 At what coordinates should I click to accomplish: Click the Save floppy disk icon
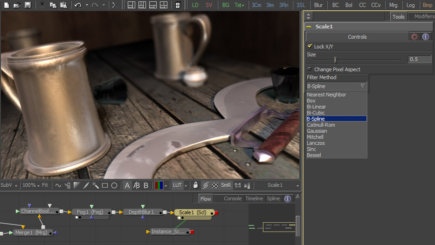[x=28, y=5]
